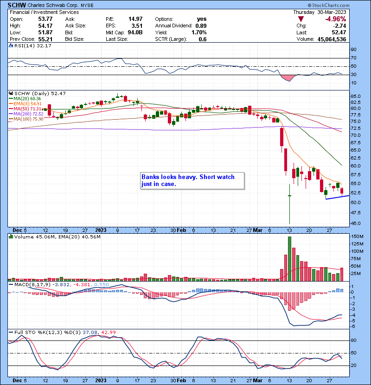Click the Financial / Investment Services sector text
Viewport: 371px width, 385px height.
pos(45,12)
